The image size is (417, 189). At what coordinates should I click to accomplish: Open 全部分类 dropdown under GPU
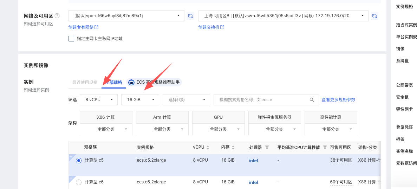[218, 129]
